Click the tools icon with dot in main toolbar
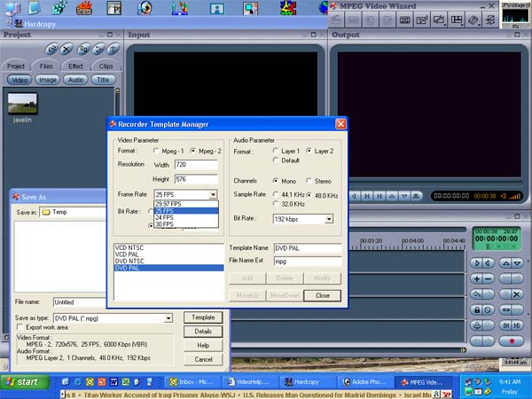This screenshot has height=399, width=532. [x=473, y=20]
